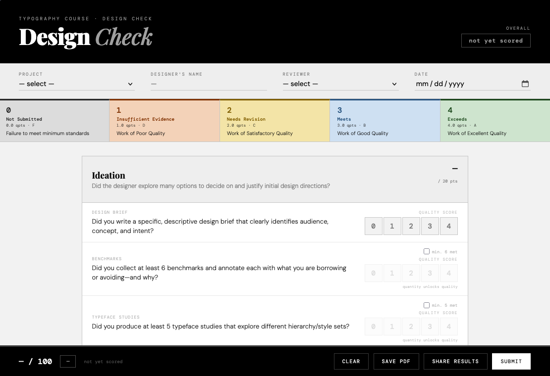
Task: Click 'Work of Excellent Quality' text
Action: click(477, 134)
